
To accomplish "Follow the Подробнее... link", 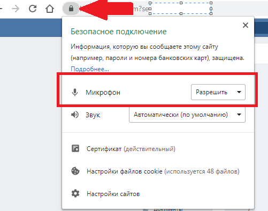I will (x=90, y=69).
